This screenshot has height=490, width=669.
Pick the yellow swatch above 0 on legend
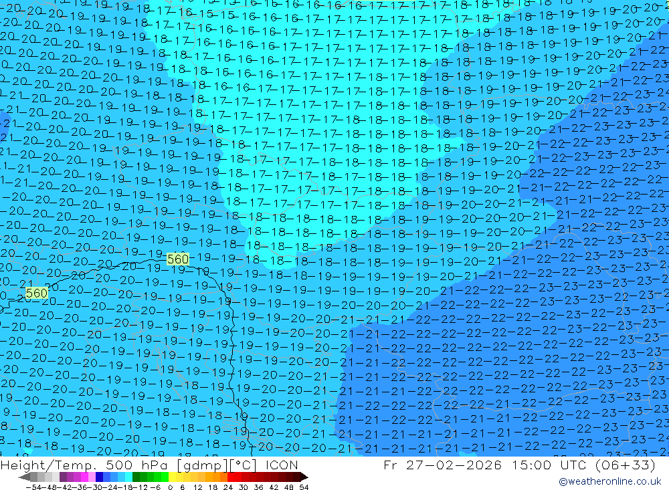pyautogui.click(x=173, y=477)
